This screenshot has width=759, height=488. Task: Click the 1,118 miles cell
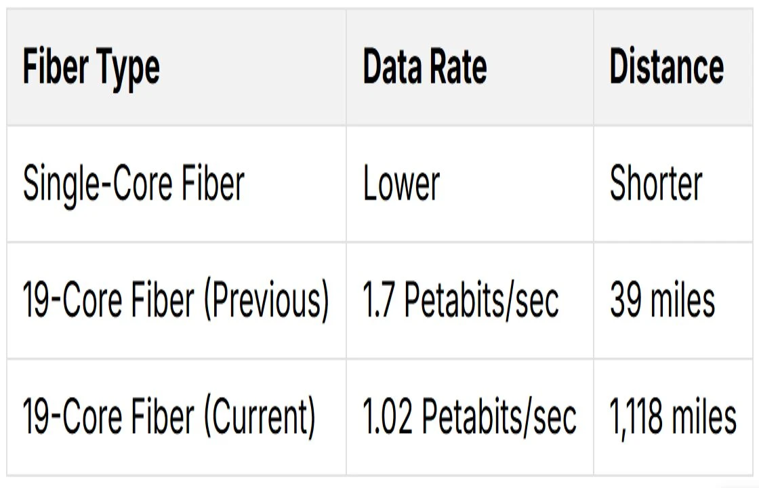[x=674, y=418]
